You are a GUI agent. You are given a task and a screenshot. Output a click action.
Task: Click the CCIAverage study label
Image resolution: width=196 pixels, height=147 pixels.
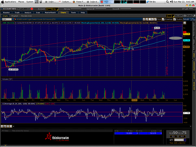click(14, 104)
